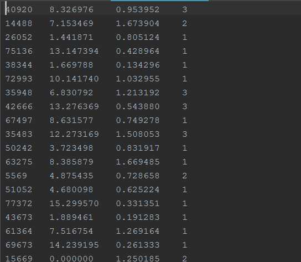
Task: Click on the value 4.875435
Action: (71, 176)
